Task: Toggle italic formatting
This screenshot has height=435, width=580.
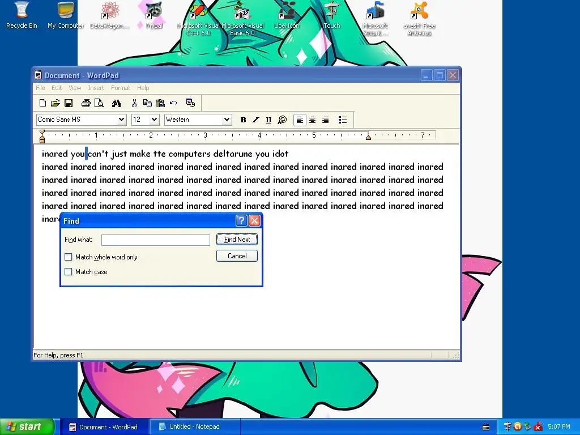Action: [255, 120]
